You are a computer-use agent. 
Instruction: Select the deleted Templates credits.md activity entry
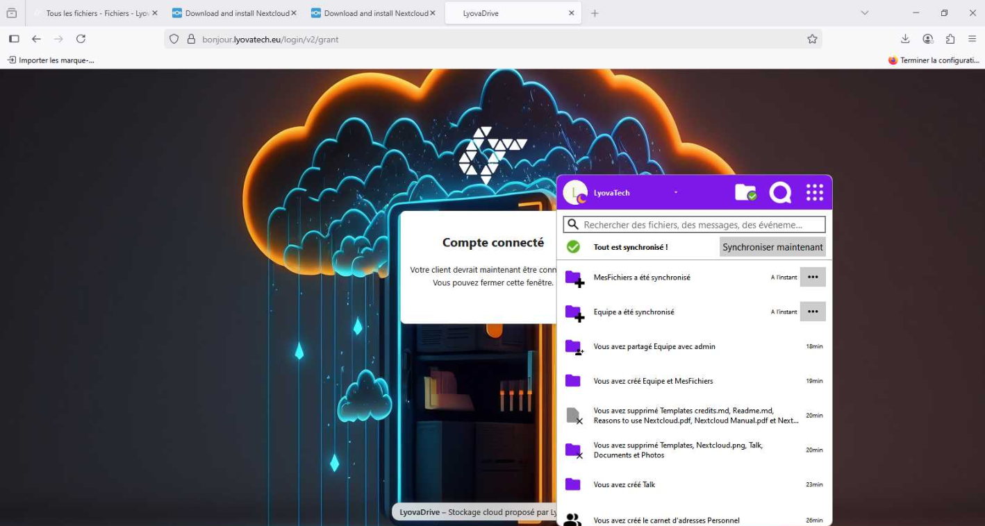pos(695,416)
